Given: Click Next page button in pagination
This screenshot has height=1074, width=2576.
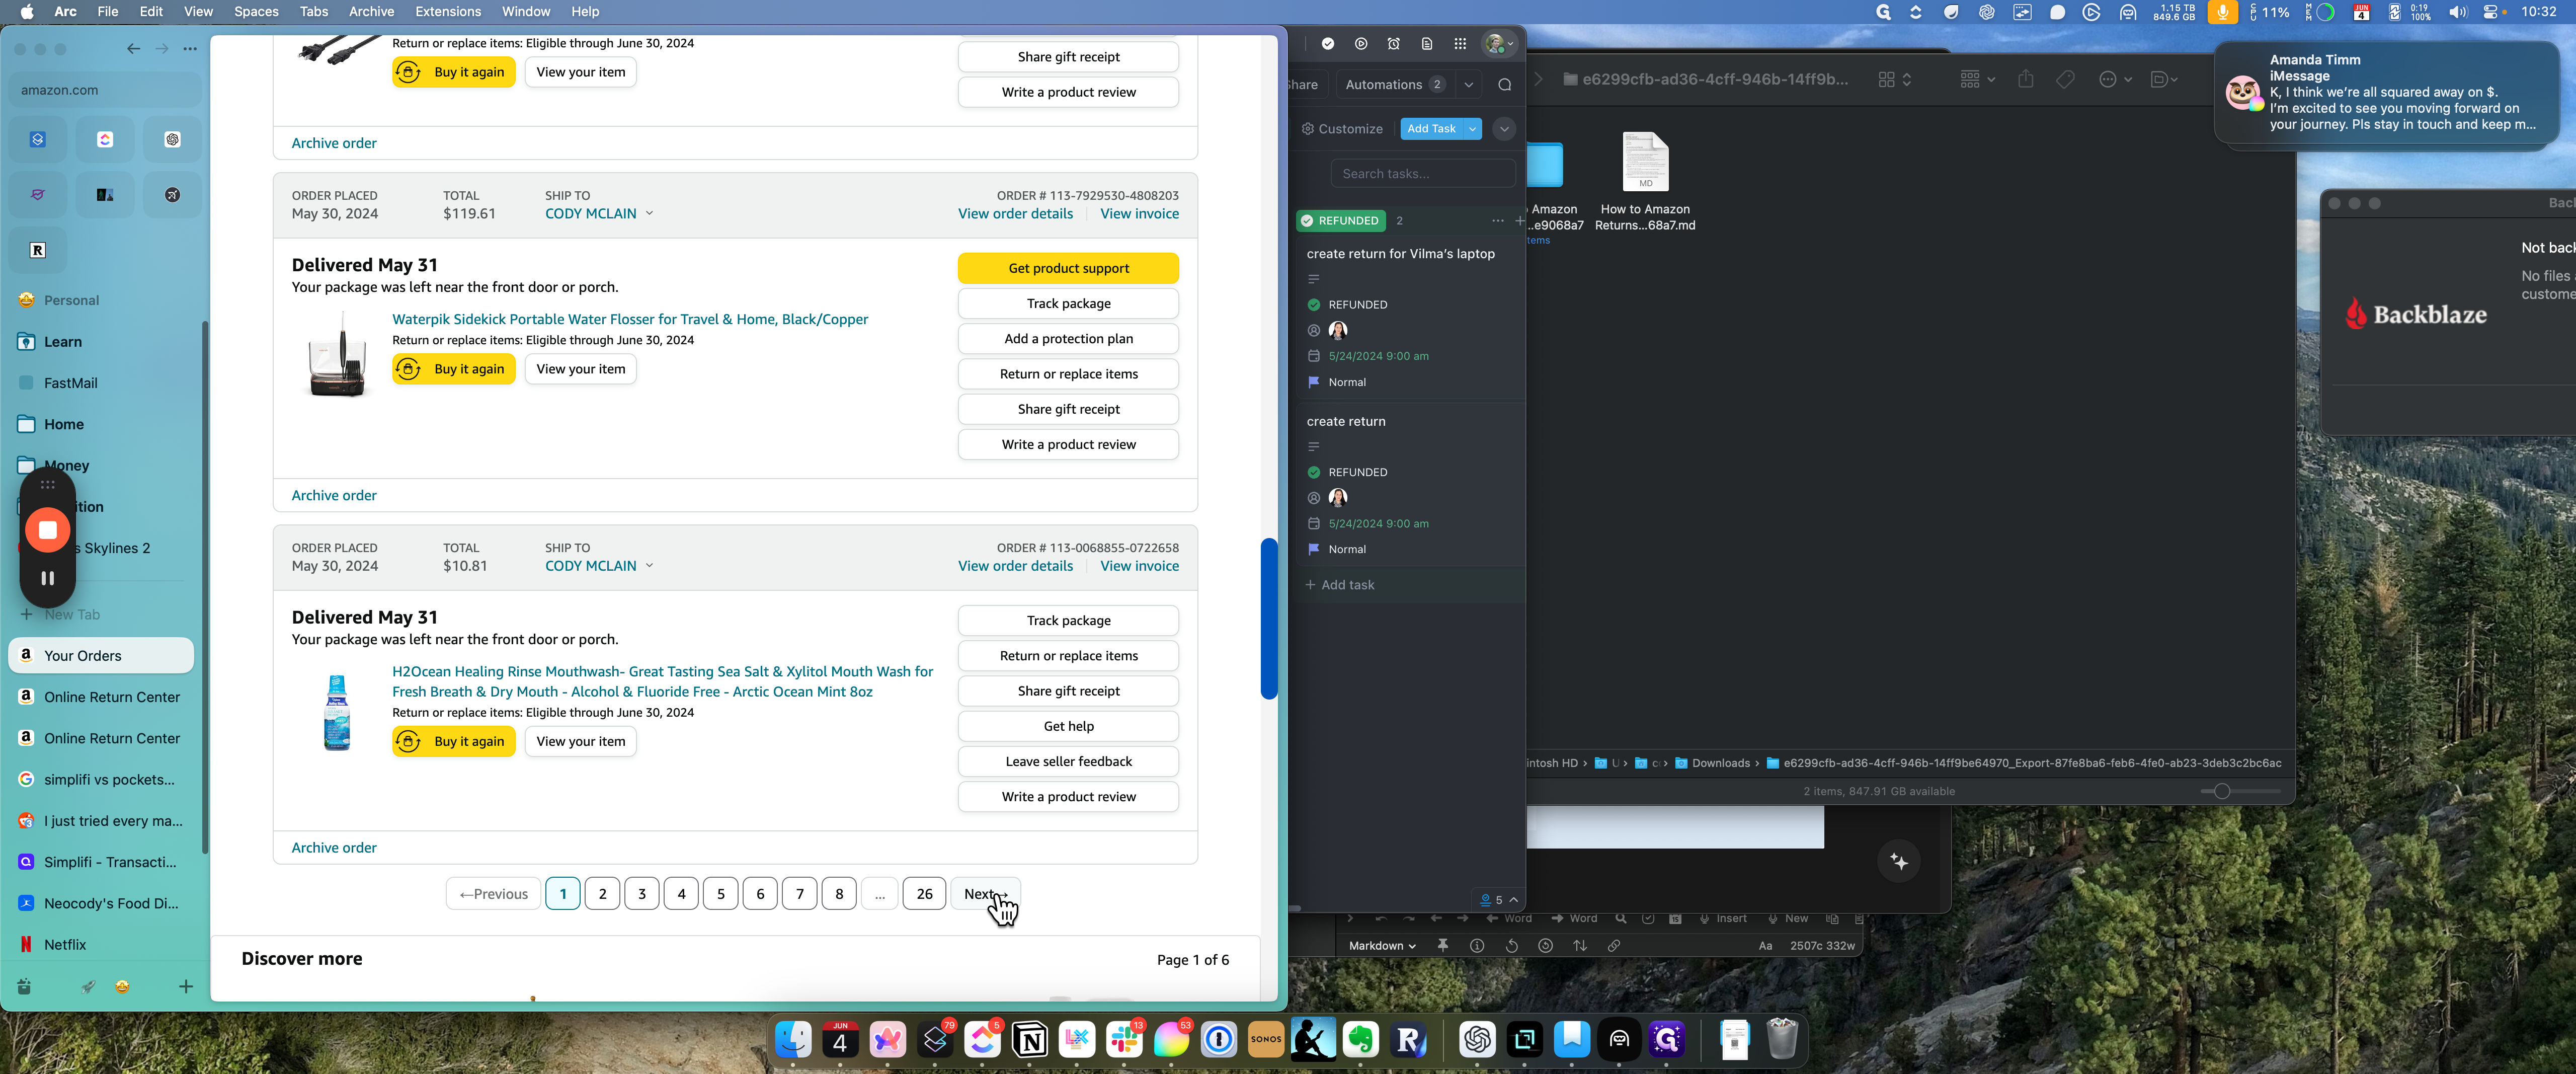Looking at the screenshot, I should coord(985,894).
